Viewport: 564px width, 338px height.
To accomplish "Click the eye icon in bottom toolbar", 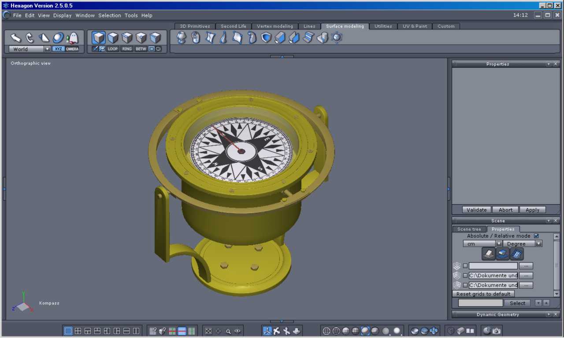I will (x=238, y=331).
